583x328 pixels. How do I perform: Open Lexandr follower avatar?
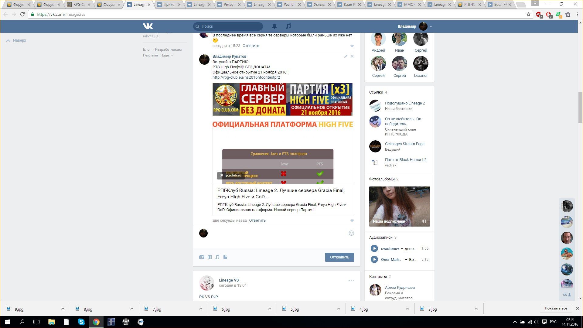click(x=421, y=63)
